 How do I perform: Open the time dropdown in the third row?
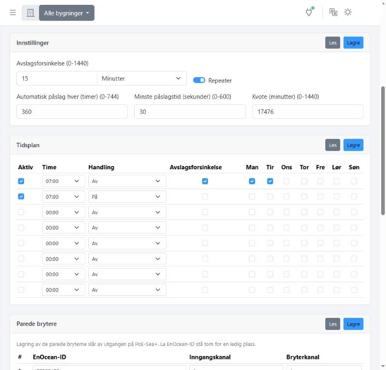64,212
